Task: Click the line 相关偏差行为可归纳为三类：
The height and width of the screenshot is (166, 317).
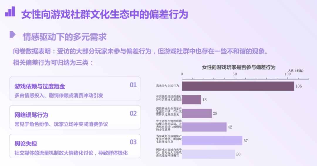Action: pos(53,62)
